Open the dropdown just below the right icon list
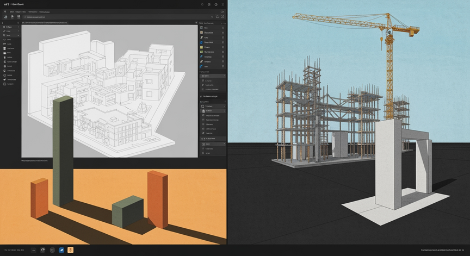The image size is (470, 256). pyautogui.click(x=213, y=76)
